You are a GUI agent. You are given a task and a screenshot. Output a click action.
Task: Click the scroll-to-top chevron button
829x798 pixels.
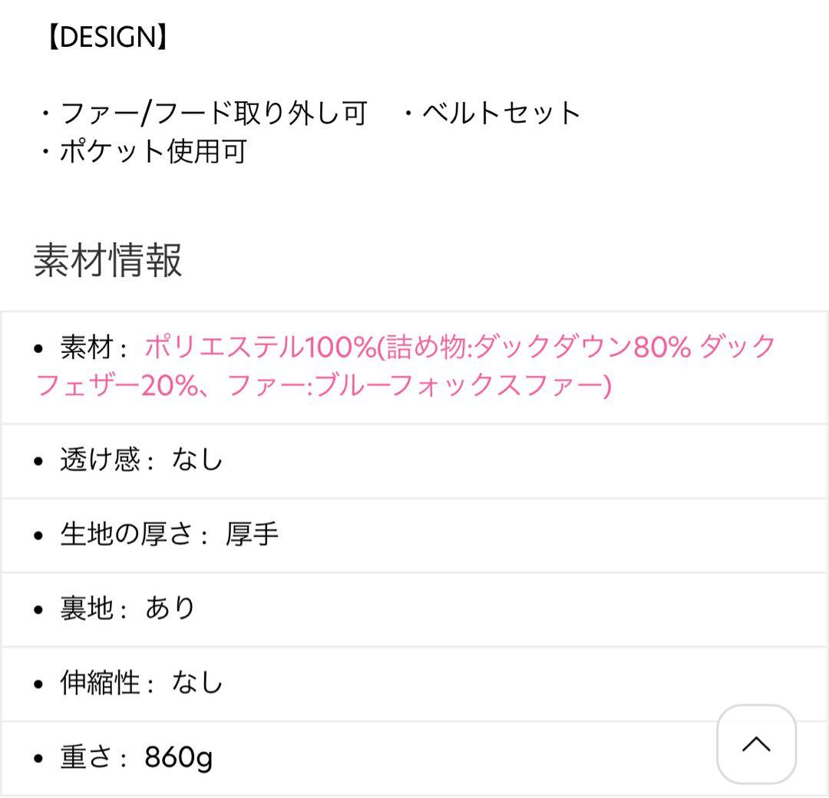coord(756,744)
